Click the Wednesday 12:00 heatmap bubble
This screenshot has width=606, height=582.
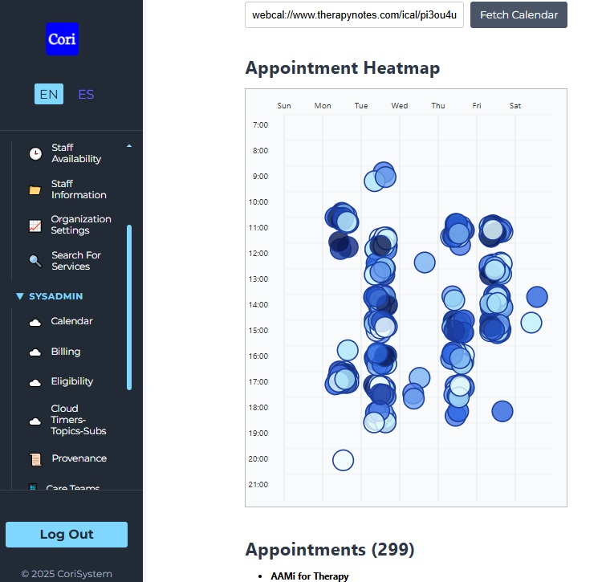[425, 263]
